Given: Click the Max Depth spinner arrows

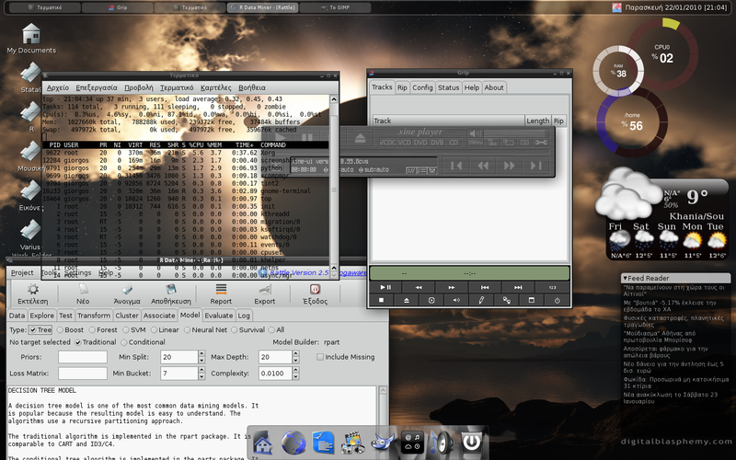Looking at the screenshot, I should pos(295,357).
